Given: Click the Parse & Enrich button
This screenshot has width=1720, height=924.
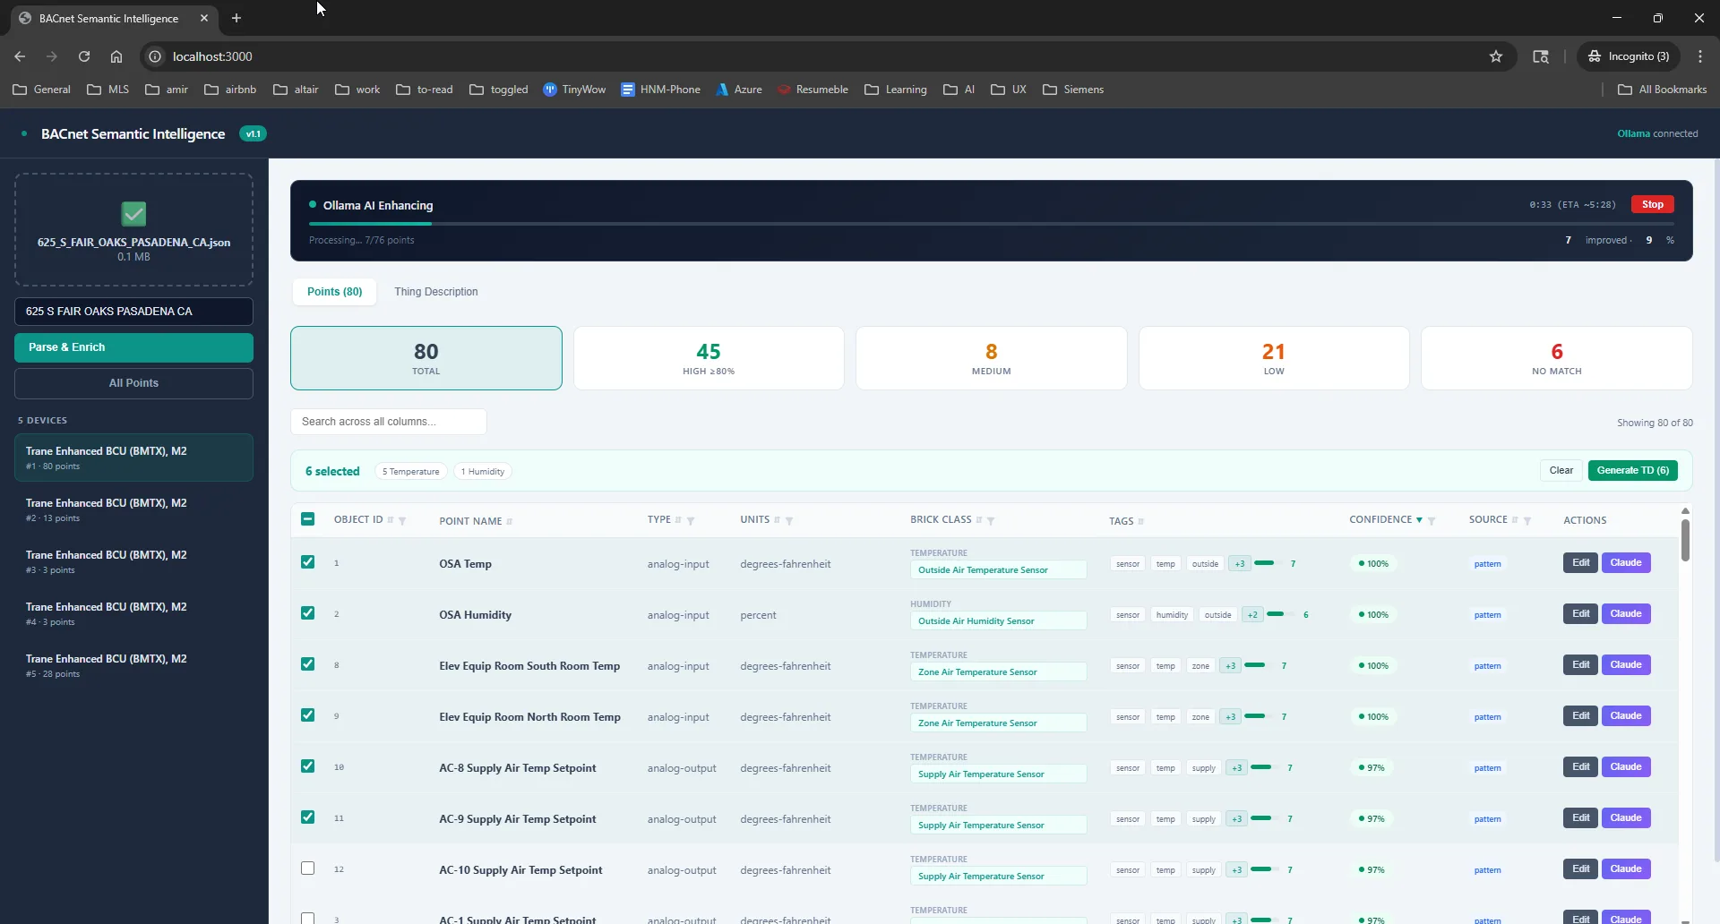Looking at the screenshot, I should (x=133, y=347).
